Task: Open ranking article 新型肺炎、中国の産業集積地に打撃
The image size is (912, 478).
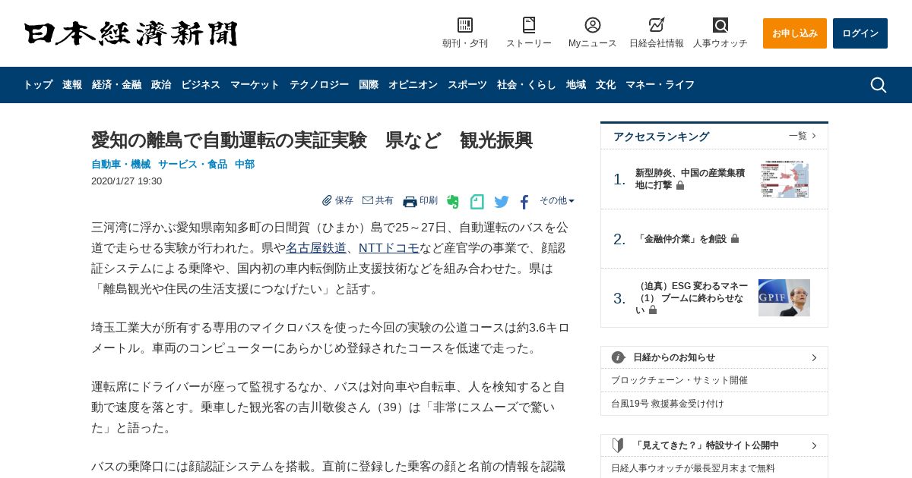Action: [690, 179]
